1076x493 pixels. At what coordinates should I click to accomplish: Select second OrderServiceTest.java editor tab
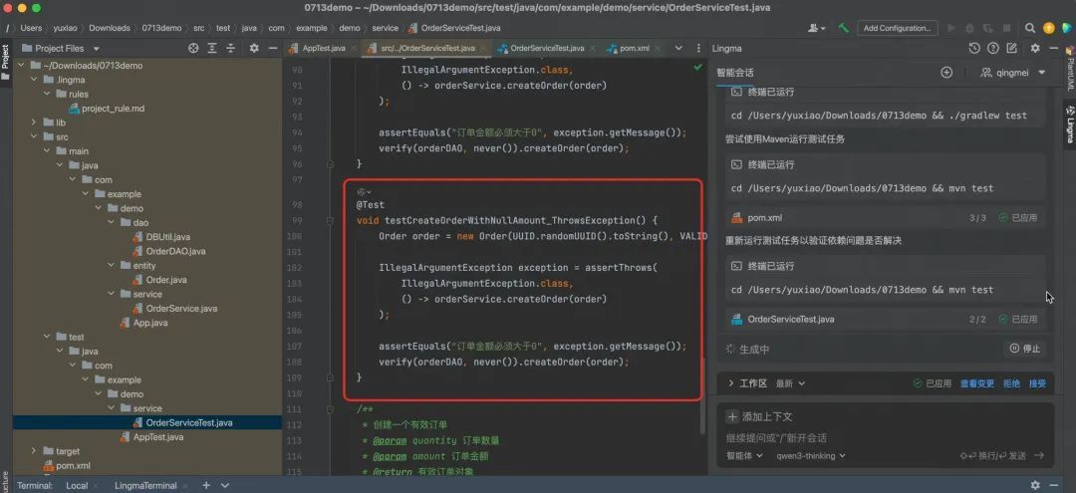pyautogui.click(x=547, y=48)
